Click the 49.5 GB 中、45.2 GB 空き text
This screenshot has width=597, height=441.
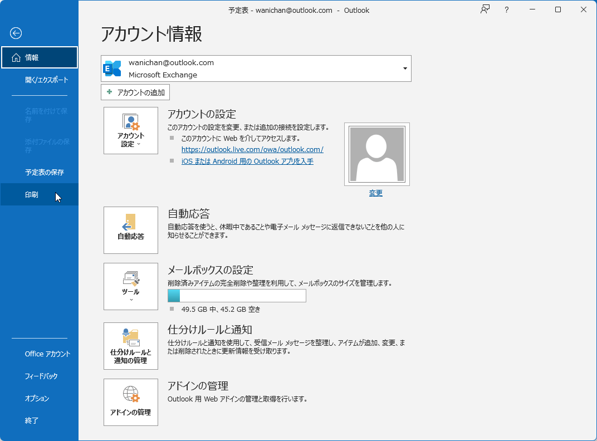click(x=221, y=309)
